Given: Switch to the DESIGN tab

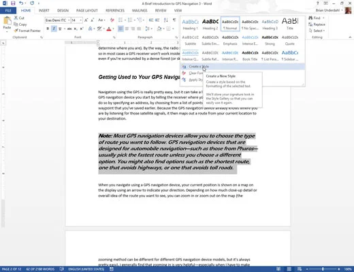Looking at the screenshot, I should [63, 10].
